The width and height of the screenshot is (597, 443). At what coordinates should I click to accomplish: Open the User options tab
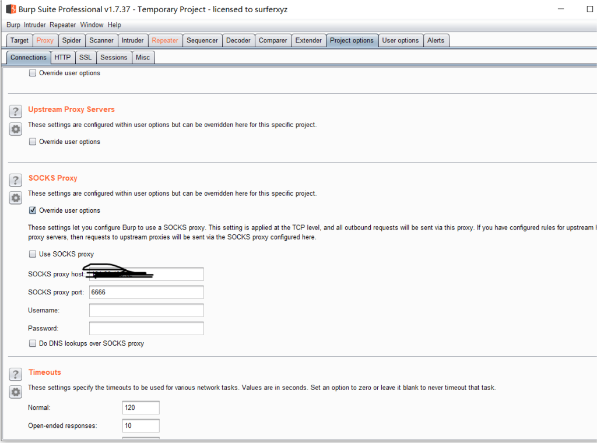pos(400,40)
